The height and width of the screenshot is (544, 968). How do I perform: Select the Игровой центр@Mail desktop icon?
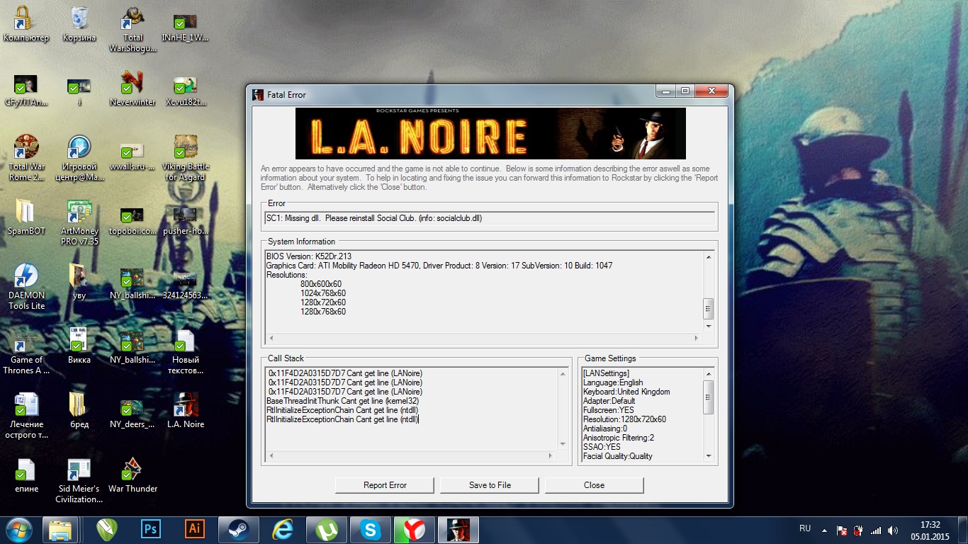[79, 158]
